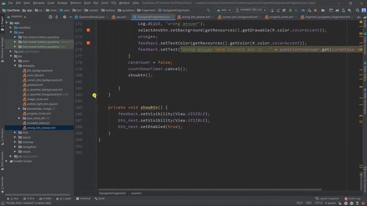This screenshot has width=367, height=206.
Task: Click the 4 spaces indent status entry
Action: point(330,203)
